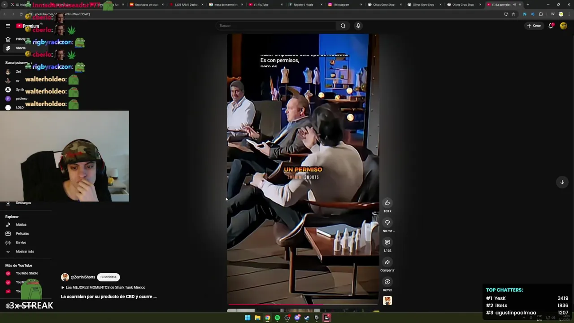Open the MEJORES MOMENTOS Shark Tank playlist link

[103, 288]
